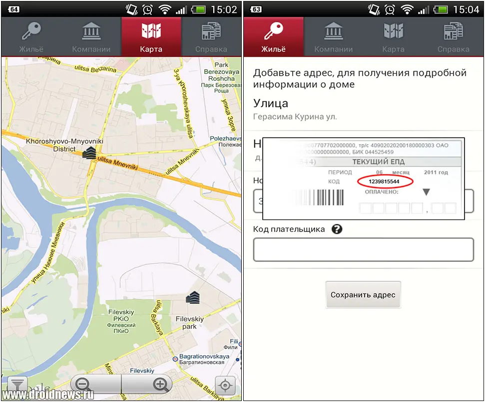This screenshot has width=485, height=402.
Task: Tap the street value Герасима Курина ул.
Action: [295, 117]
